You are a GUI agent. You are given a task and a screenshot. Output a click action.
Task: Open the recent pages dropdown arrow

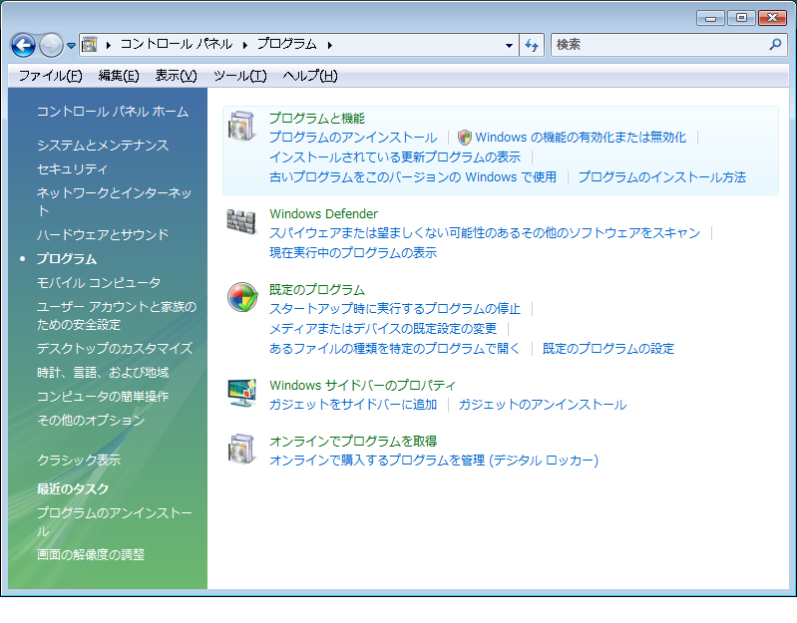coord(71,46)
